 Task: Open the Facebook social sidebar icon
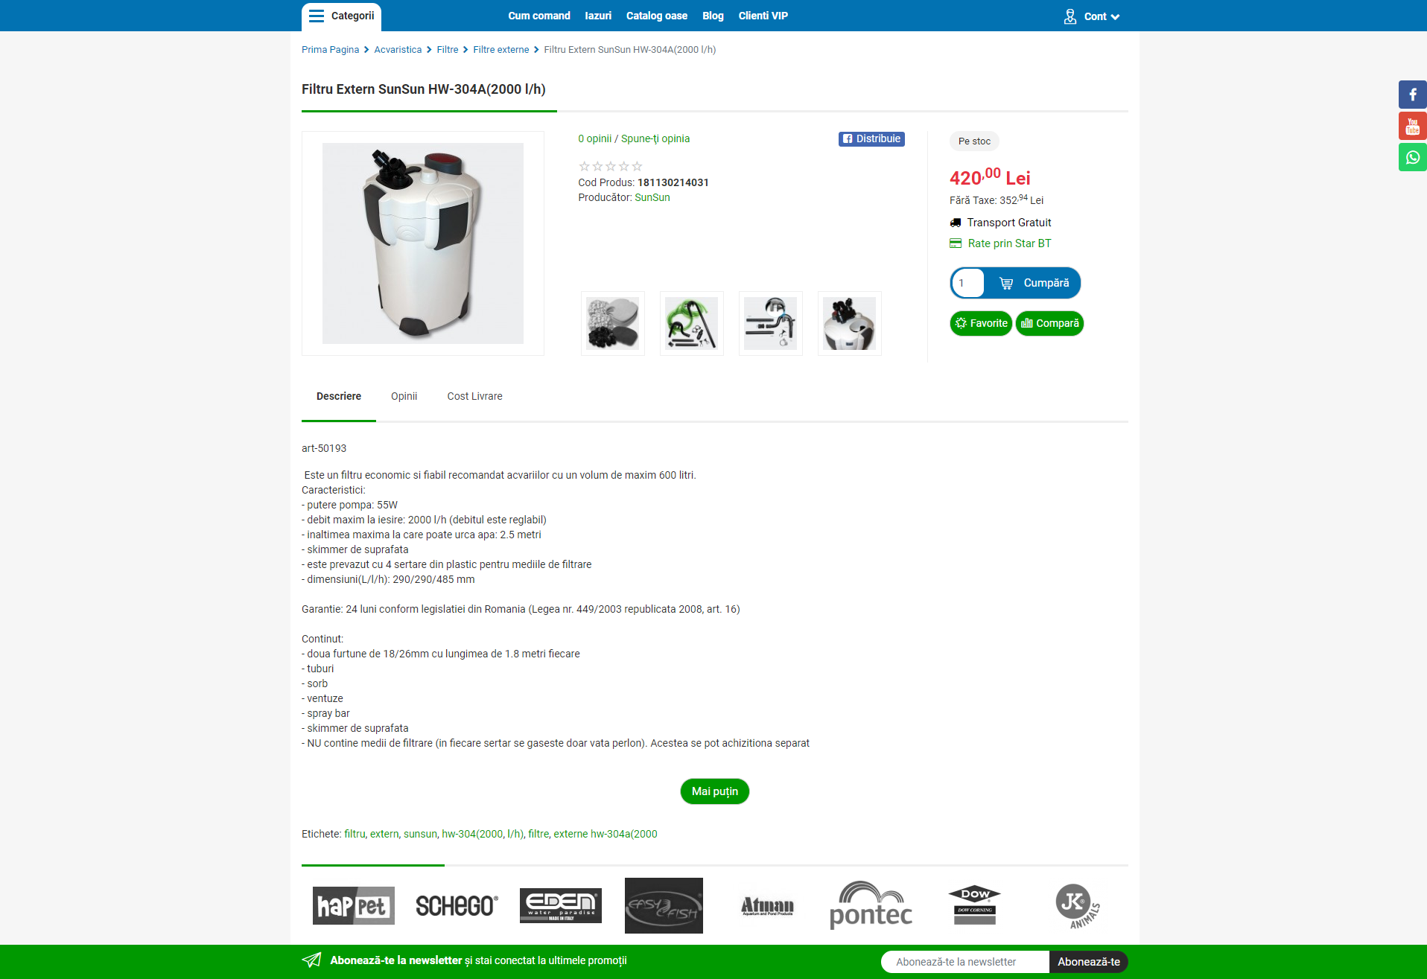(x=1412, y=95)
